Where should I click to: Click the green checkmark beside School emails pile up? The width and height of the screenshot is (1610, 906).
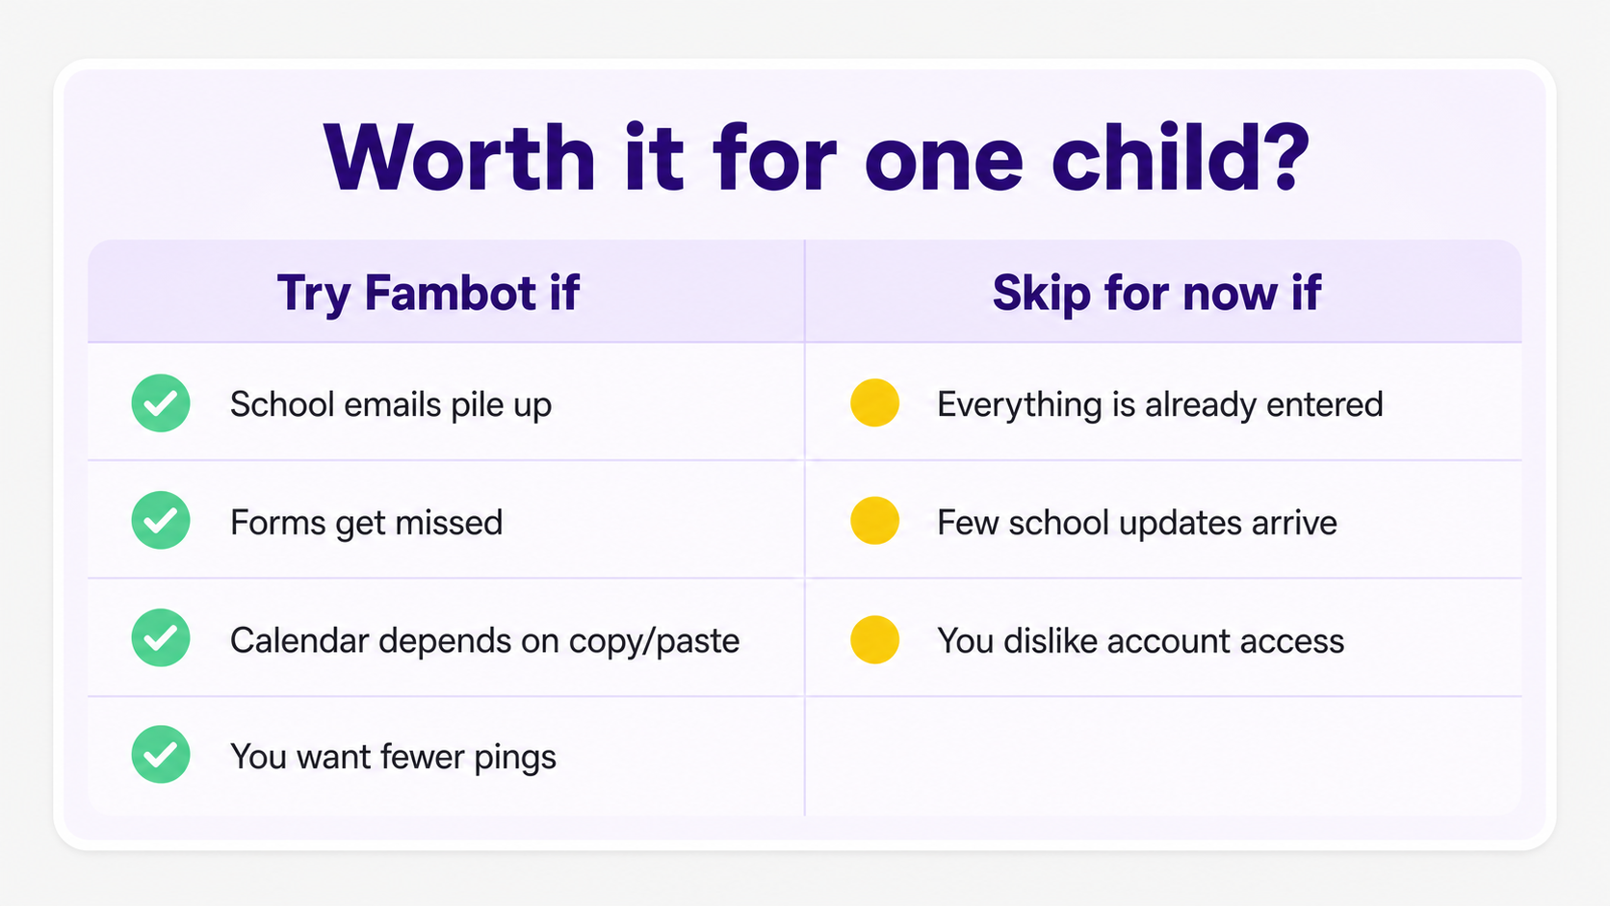pyautogui.click(x=161, y=402)
